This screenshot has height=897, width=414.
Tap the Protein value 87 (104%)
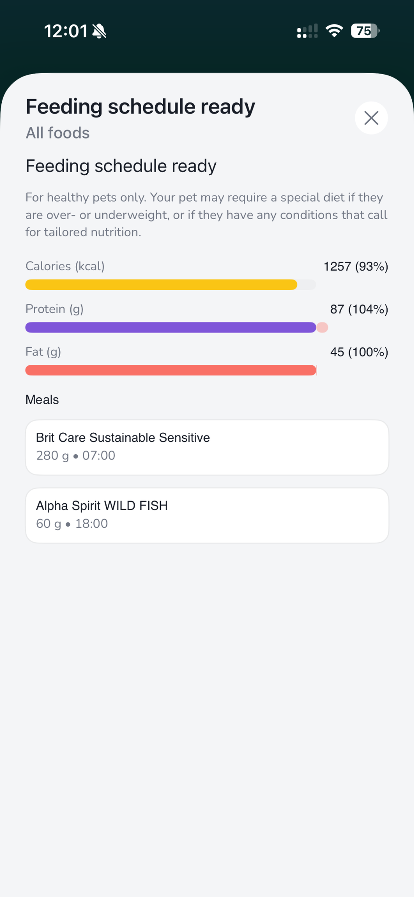[359, 309]
